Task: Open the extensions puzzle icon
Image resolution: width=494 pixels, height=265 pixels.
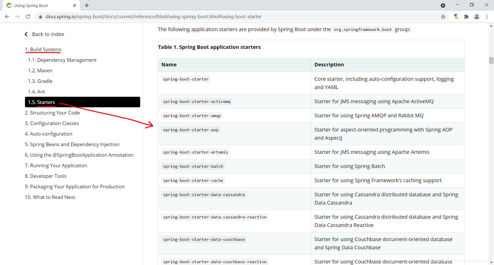Action: pos(466,17)
